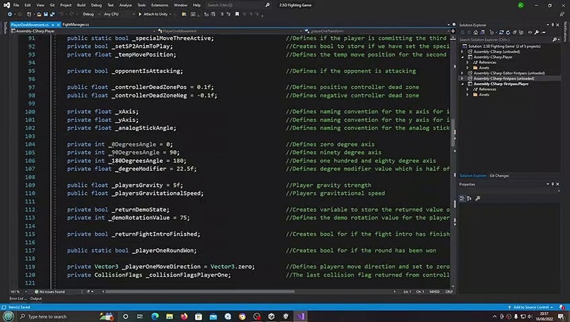Open the Git menu
Viewport: 570px width, 322px height.
coord(52,5)
